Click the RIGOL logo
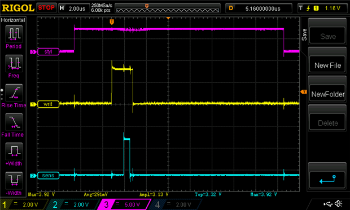This screenshot has width=350, height=210. [x=18, y=8]
